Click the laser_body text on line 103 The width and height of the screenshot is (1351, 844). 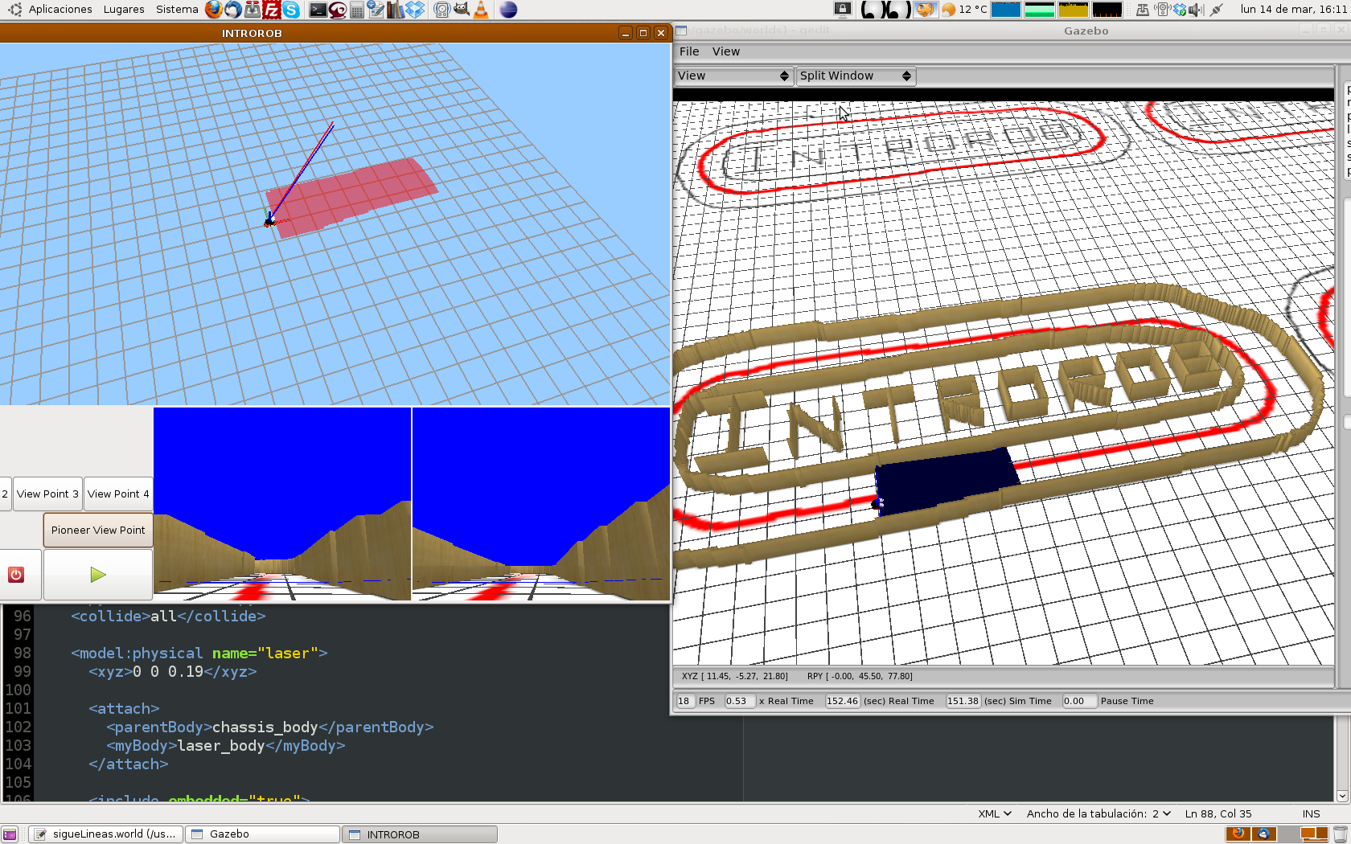221,746
